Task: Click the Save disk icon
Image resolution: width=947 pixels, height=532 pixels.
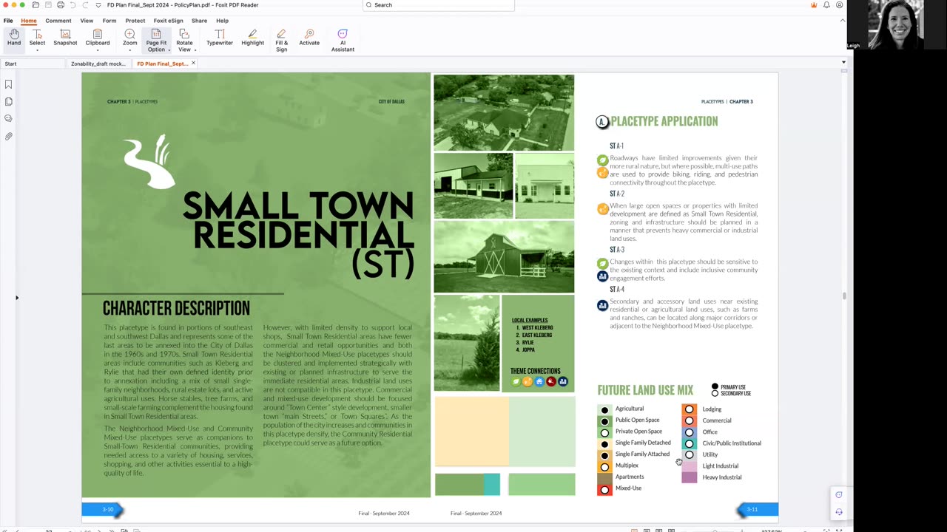Action: pos(48,5)
